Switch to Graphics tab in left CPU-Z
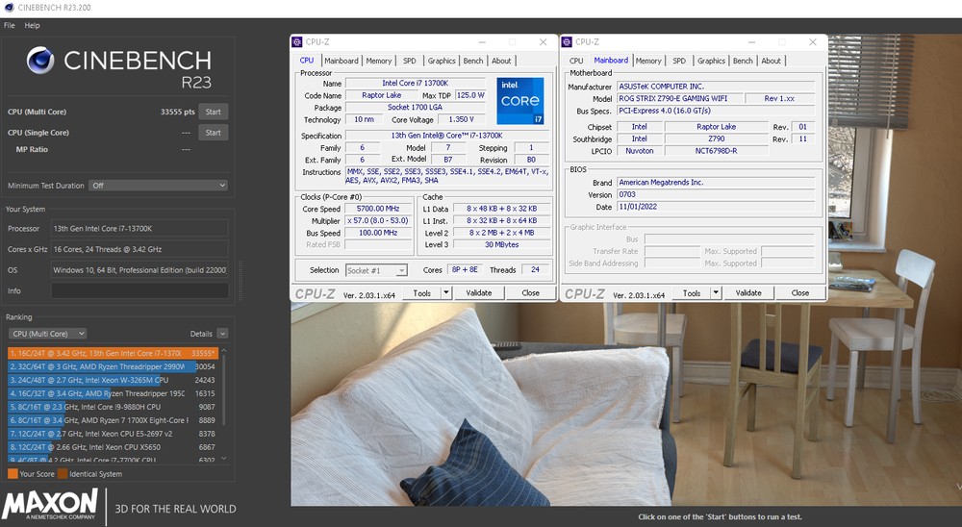The height and width of the screenshot is (527, 962). [x=442, y=61]
